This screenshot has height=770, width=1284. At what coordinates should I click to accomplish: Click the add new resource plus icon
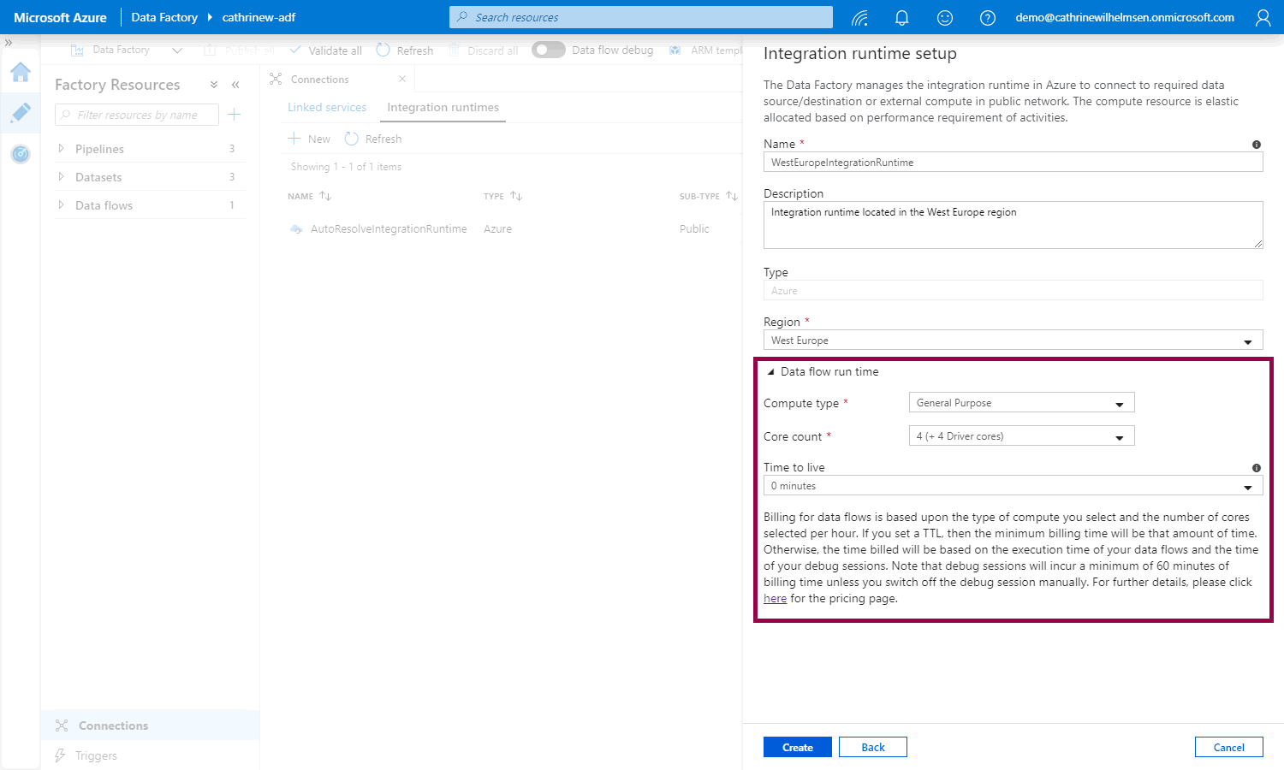tap(234, 115)
